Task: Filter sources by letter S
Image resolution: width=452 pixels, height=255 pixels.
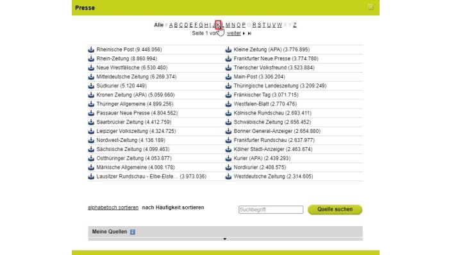Action: point(259,25)
